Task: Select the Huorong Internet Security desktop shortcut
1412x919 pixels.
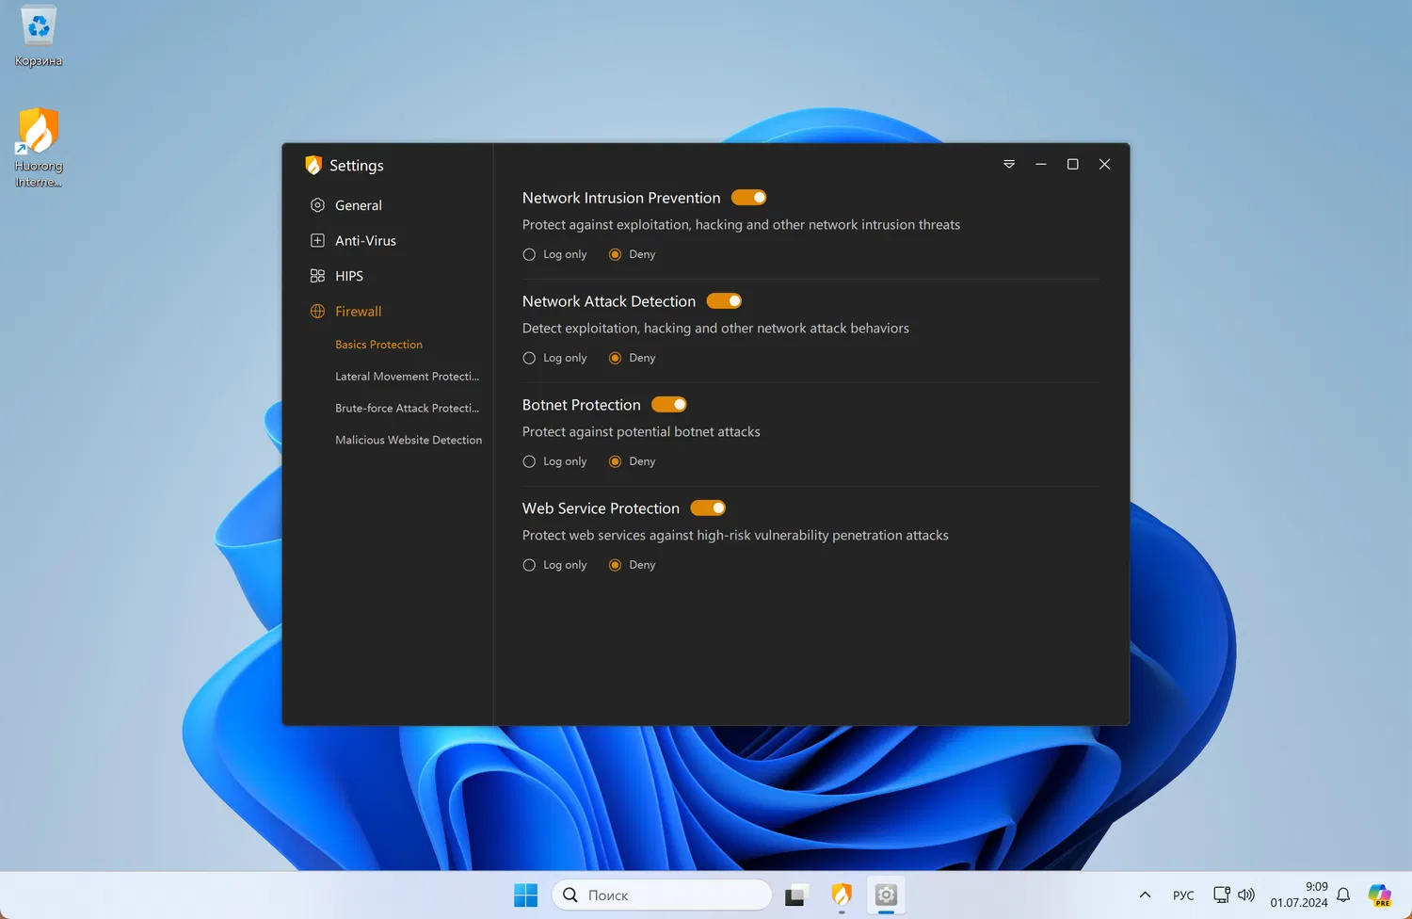Action: coord(39,148)
